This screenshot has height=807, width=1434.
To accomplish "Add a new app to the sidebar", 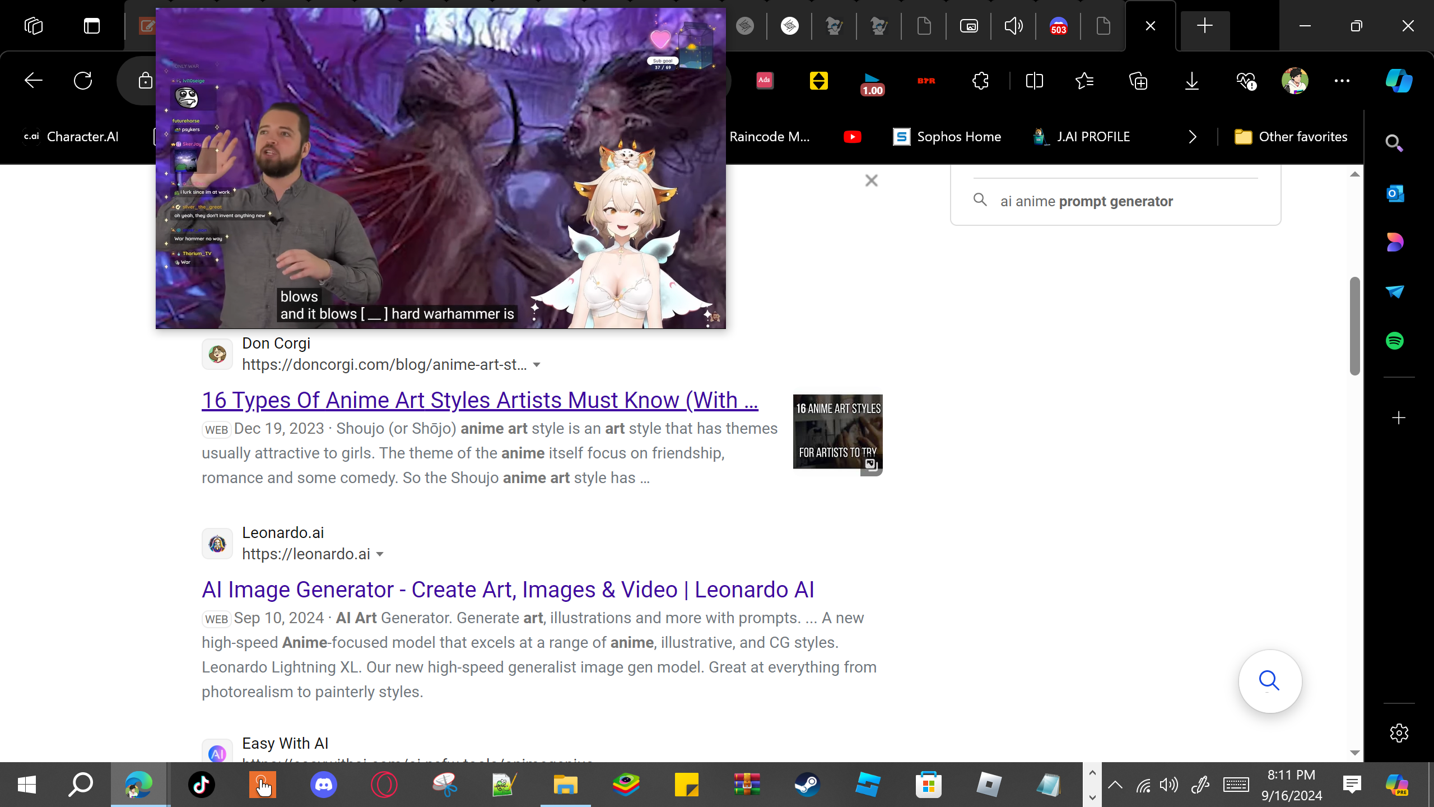I will click(x=1399, y=418).
